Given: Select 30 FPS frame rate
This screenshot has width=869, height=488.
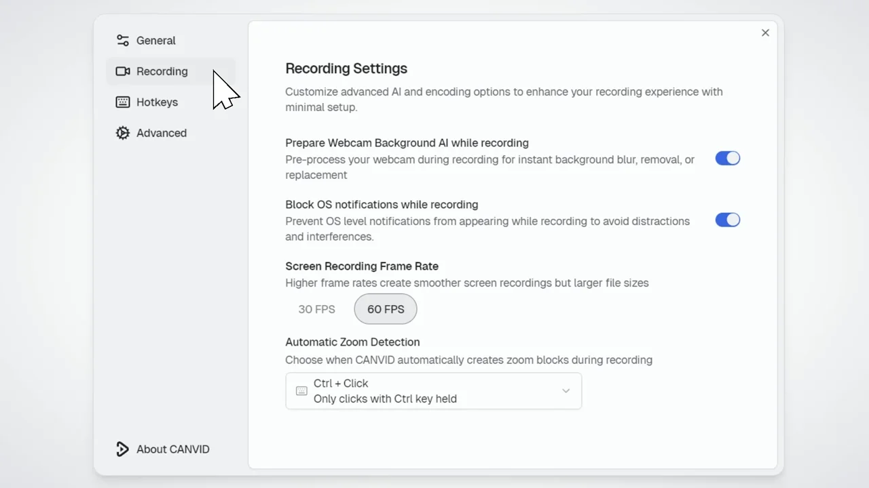Looking at the screenshot, I should 316,309.
